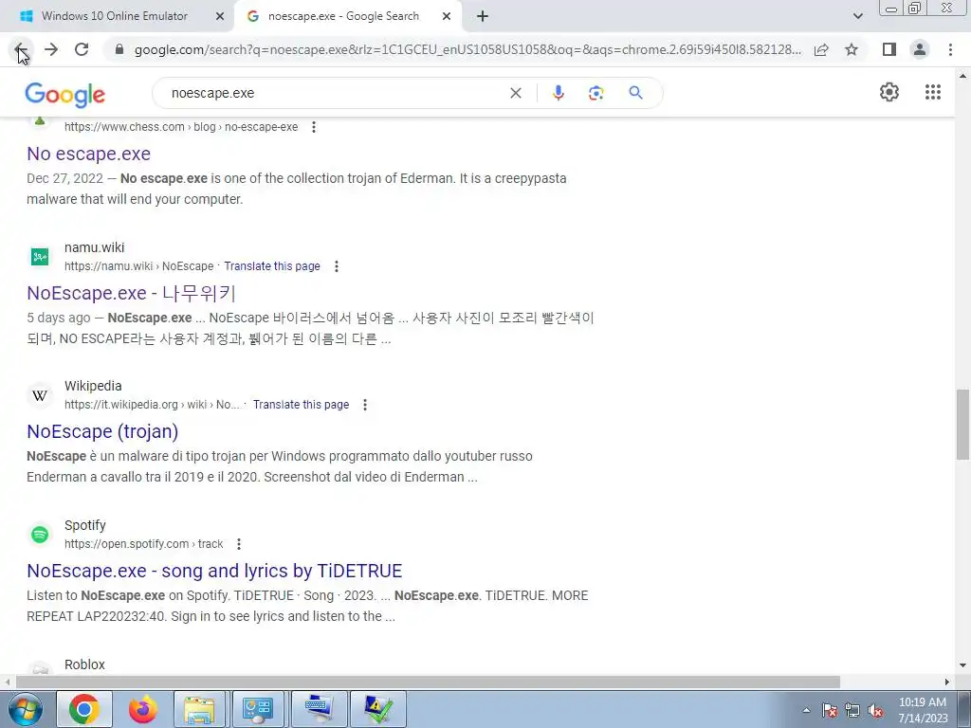
Task: Click the Wikipedia favicon
Action: click(40, 395)
